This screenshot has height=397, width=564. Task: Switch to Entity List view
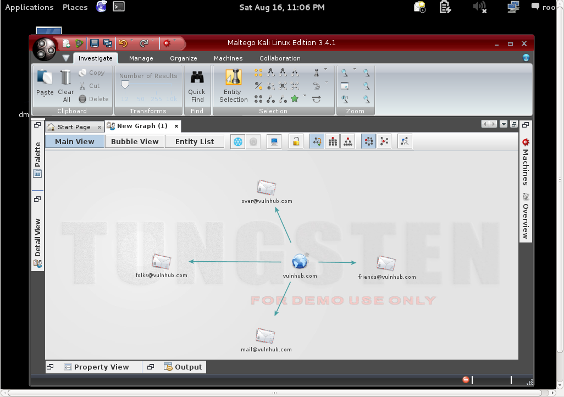pyautogui.click(x=195, y=142)
